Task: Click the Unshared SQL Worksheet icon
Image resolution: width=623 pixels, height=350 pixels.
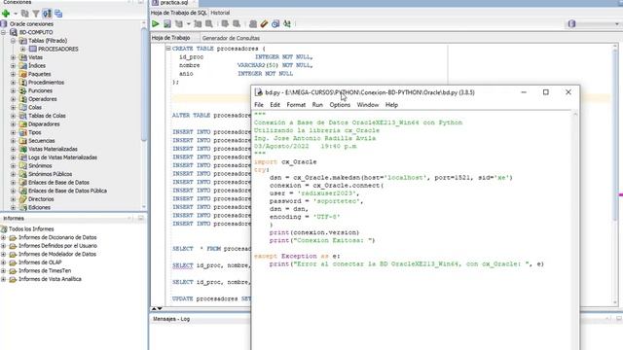Action: pos(253,23)
